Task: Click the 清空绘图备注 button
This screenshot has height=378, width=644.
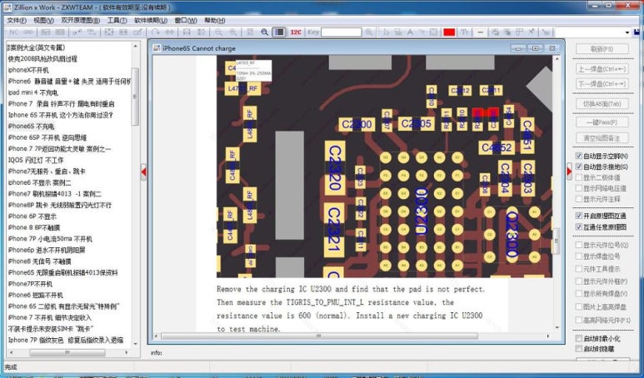Action: 602,137
